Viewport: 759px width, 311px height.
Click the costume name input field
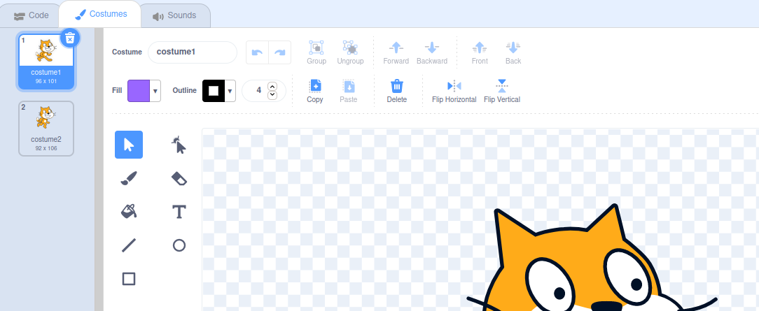point(192,52)
